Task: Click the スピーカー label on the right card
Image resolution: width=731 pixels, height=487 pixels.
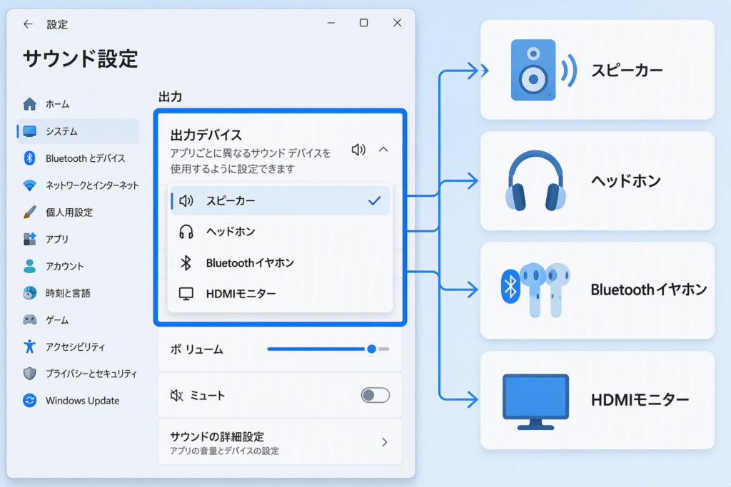Action: point(627,71)
